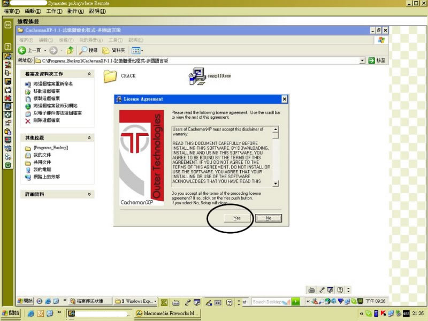
Task: Open 共用文件 Shared Documents link
Action: 42,163
